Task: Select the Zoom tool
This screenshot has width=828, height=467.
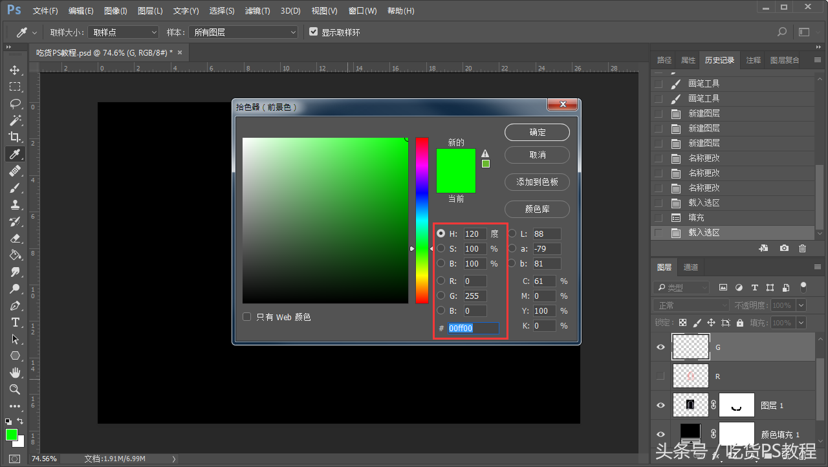Action: click(15, 389)
